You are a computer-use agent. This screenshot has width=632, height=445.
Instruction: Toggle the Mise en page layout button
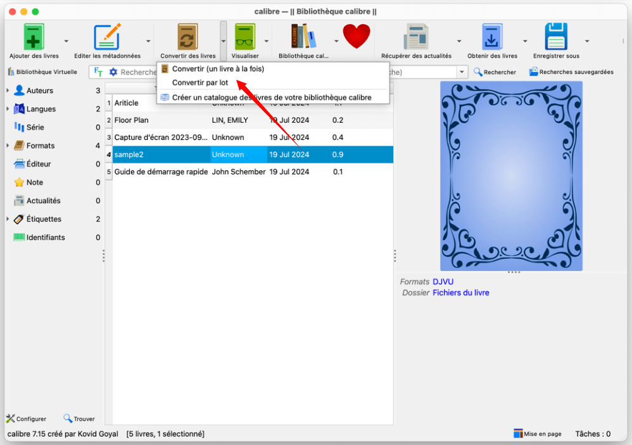537,434
